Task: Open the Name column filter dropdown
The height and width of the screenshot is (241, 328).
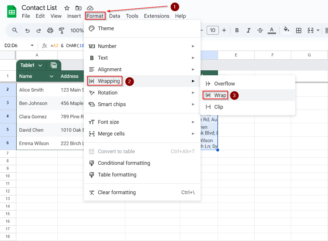Action: pos(51,76)
